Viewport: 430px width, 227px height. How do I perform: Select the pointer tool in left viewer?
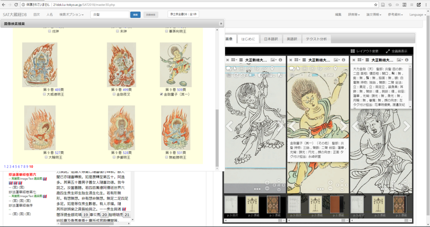[x=235, y=68]
